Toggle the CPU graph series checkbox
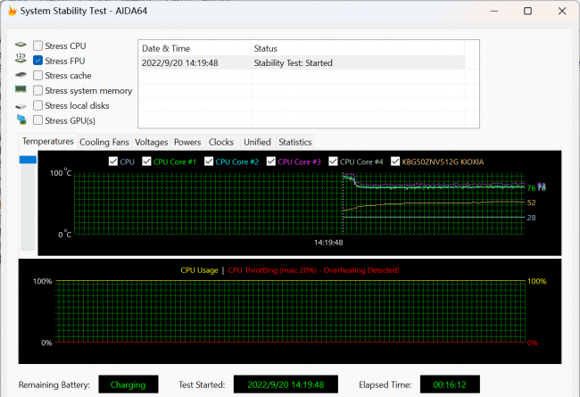 tap(113, 161)
